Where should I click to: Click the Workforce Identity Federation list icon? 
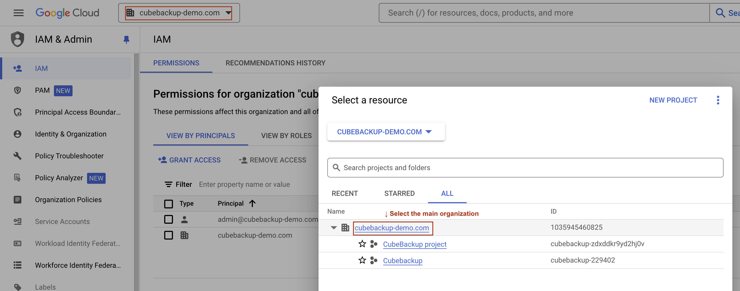click(18, 265)
